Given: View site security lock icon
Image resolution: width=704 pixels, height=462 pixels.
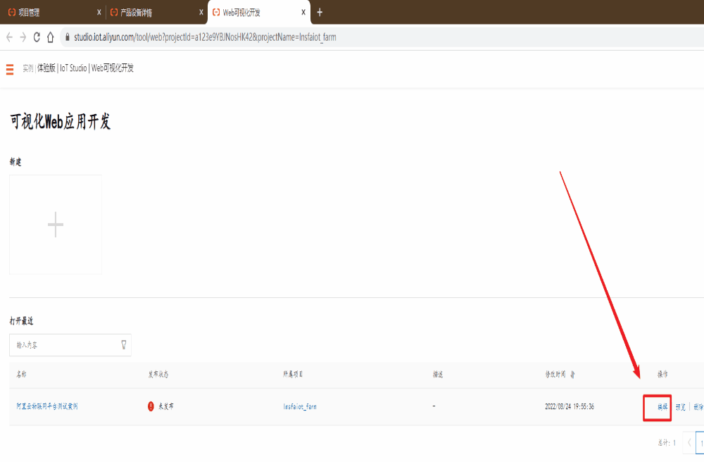Looking at the screenshot, I should 68,37.
